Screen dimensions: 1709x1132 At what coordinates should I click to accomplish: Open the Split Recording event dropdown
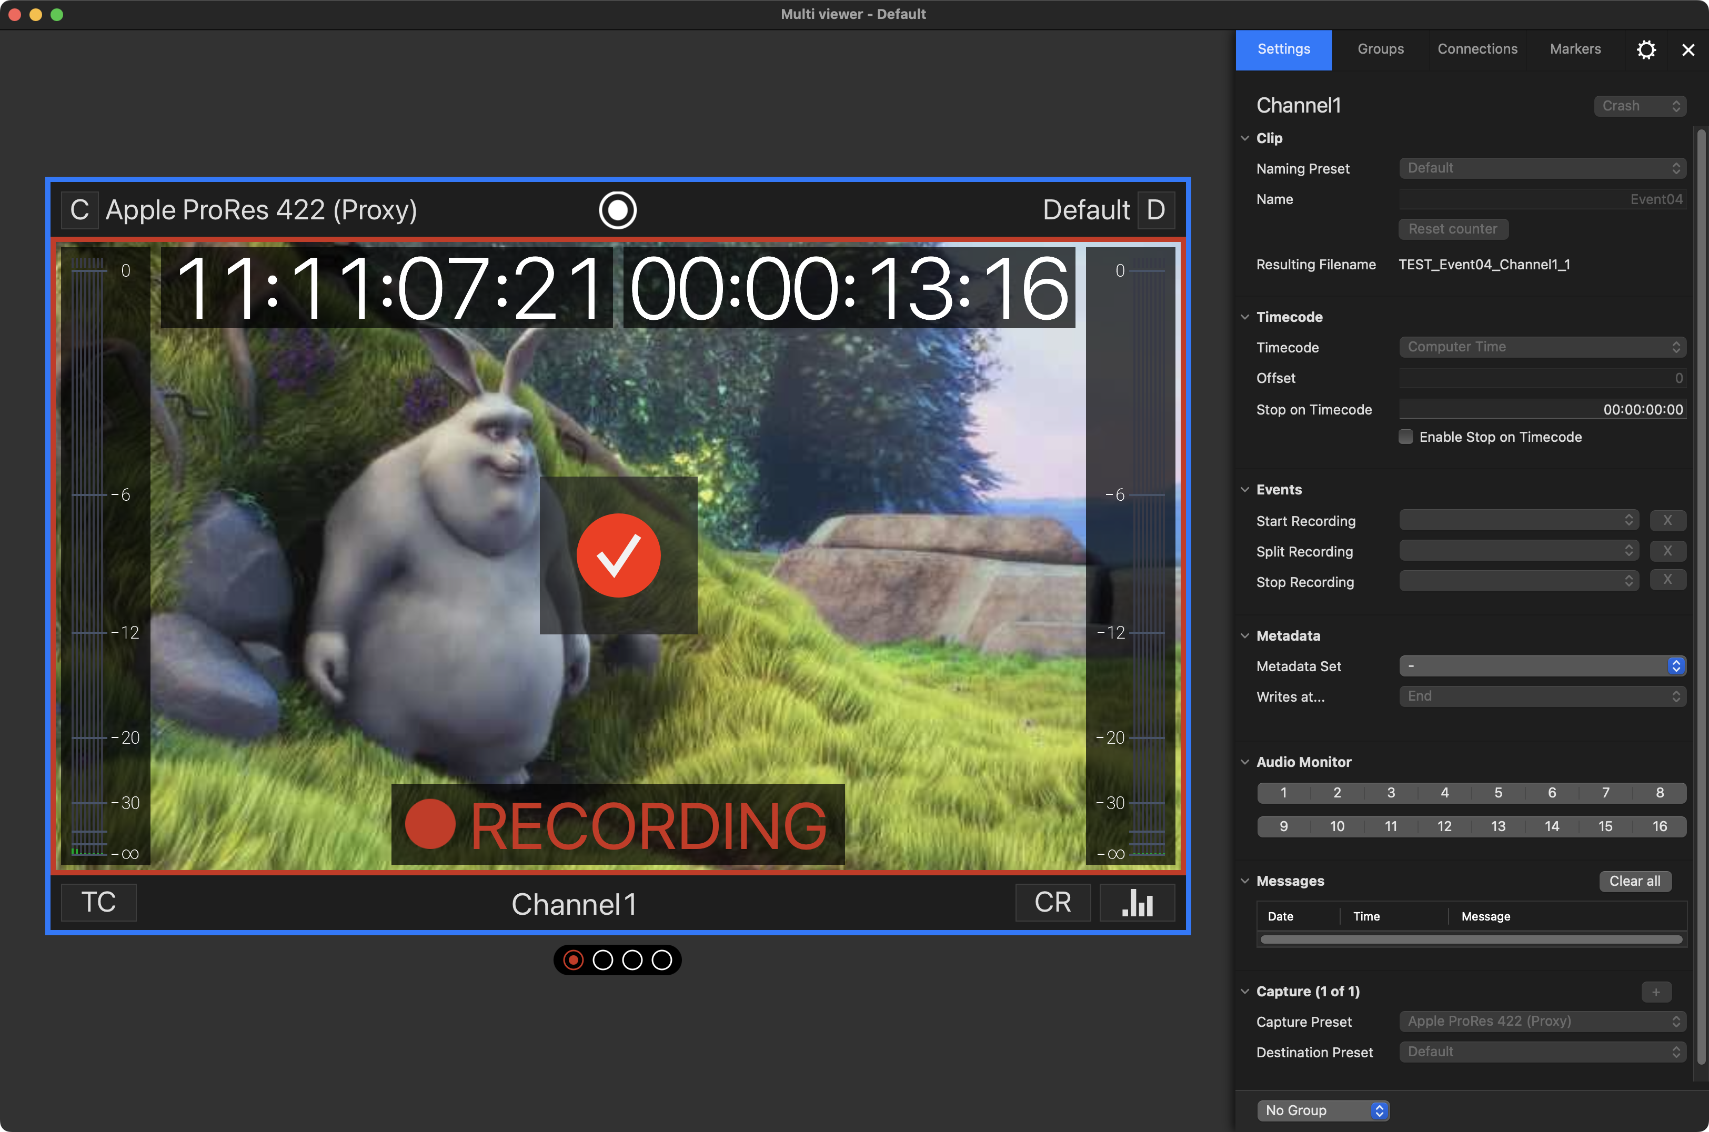tap(1519, 551)
